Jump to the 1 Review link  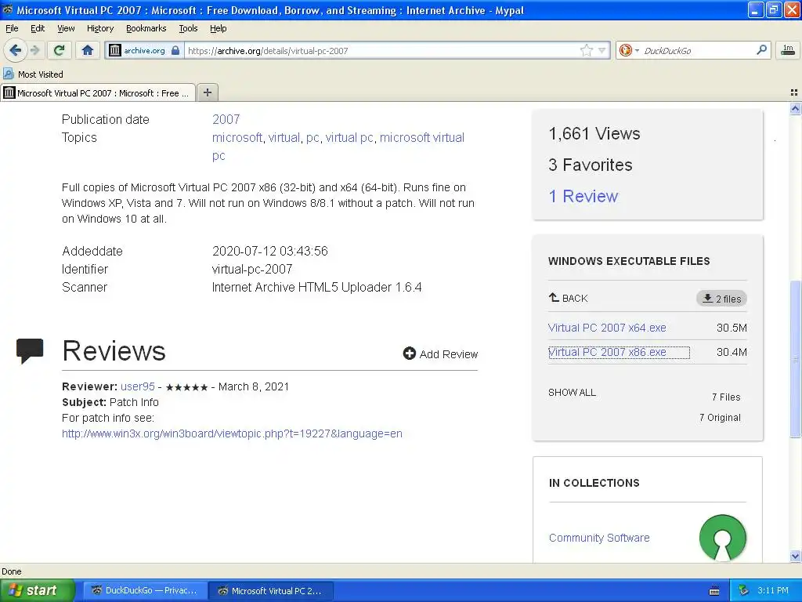(583, 196)
